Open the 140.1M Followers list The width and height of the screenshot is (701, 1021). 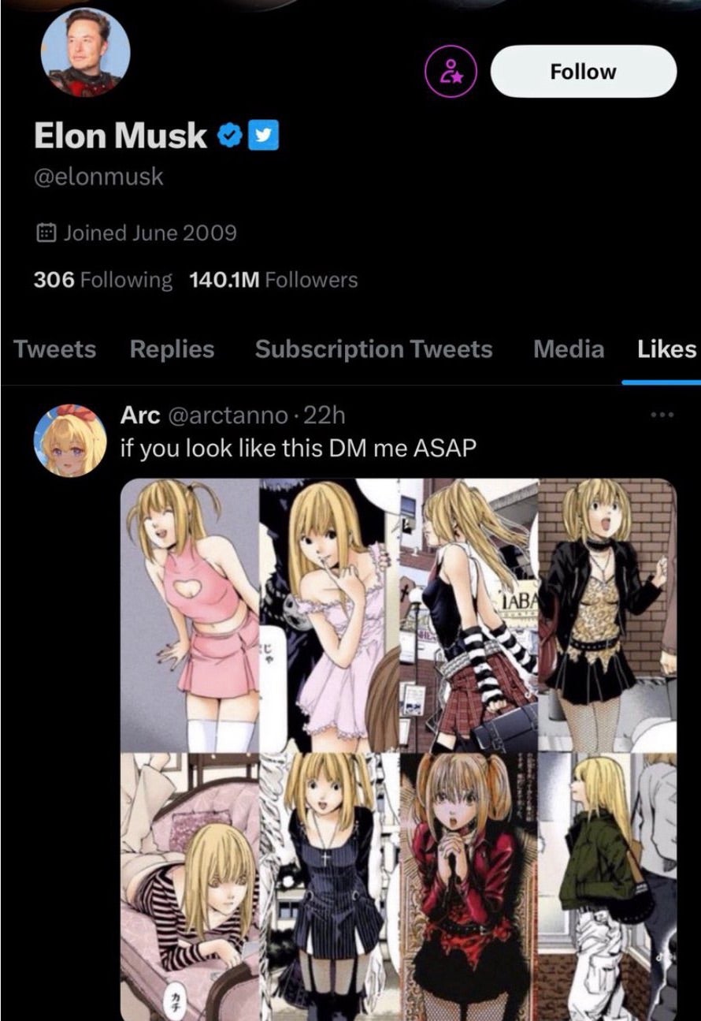273,280
